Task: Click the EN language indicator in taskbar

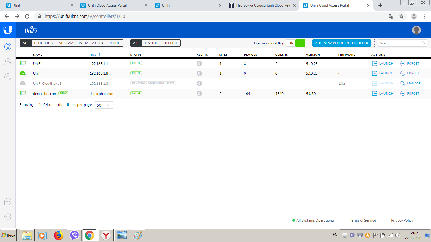Action: 335,235
